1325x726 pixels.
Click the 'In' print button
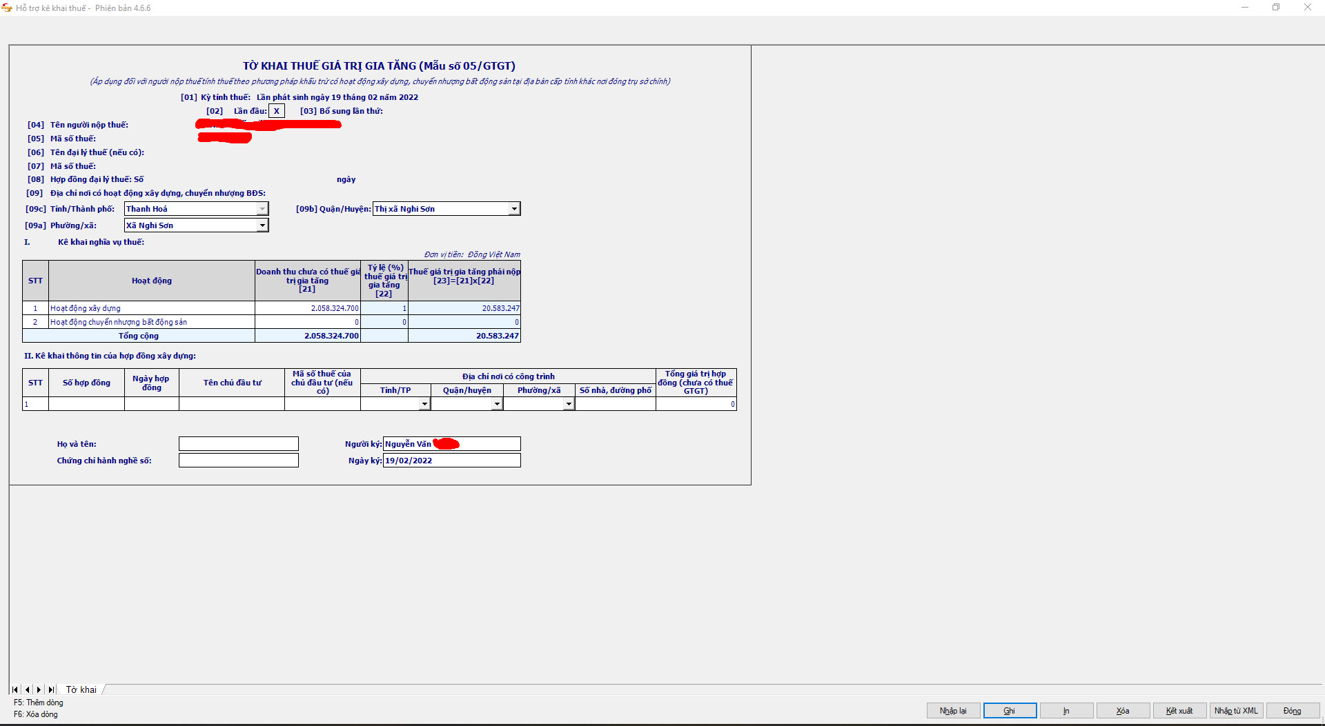1066,711
